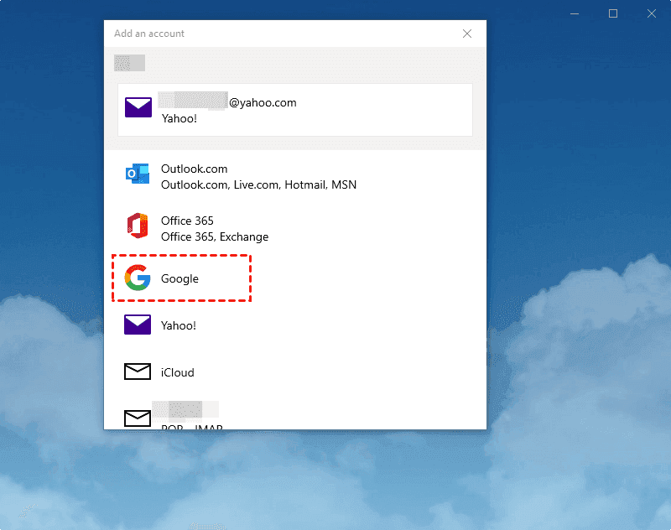This screenshot has width=671, height=530.
Task: Select iCloud account option
Action: (x=295, y=372)
